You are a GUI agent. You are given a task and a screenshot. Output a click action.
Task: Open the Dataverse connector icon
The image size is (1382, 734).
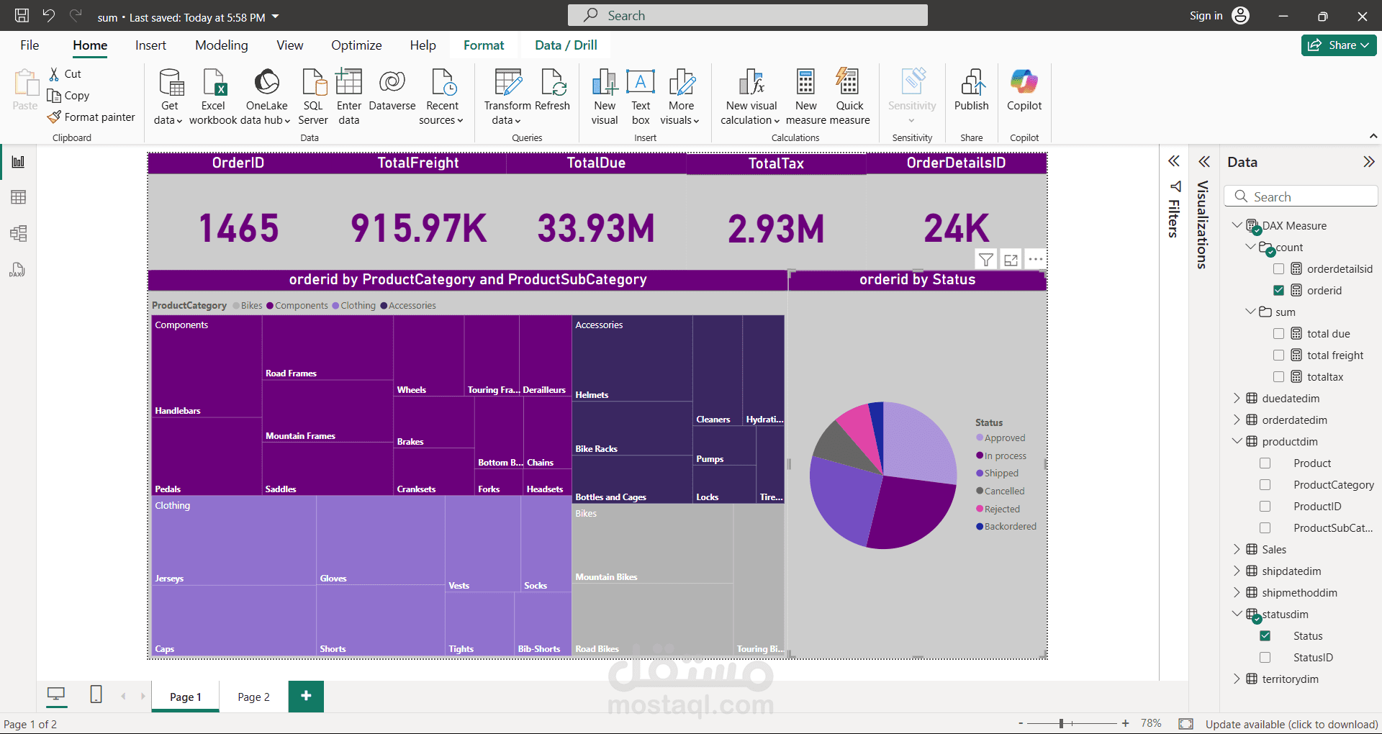click(x=392, y=82)
